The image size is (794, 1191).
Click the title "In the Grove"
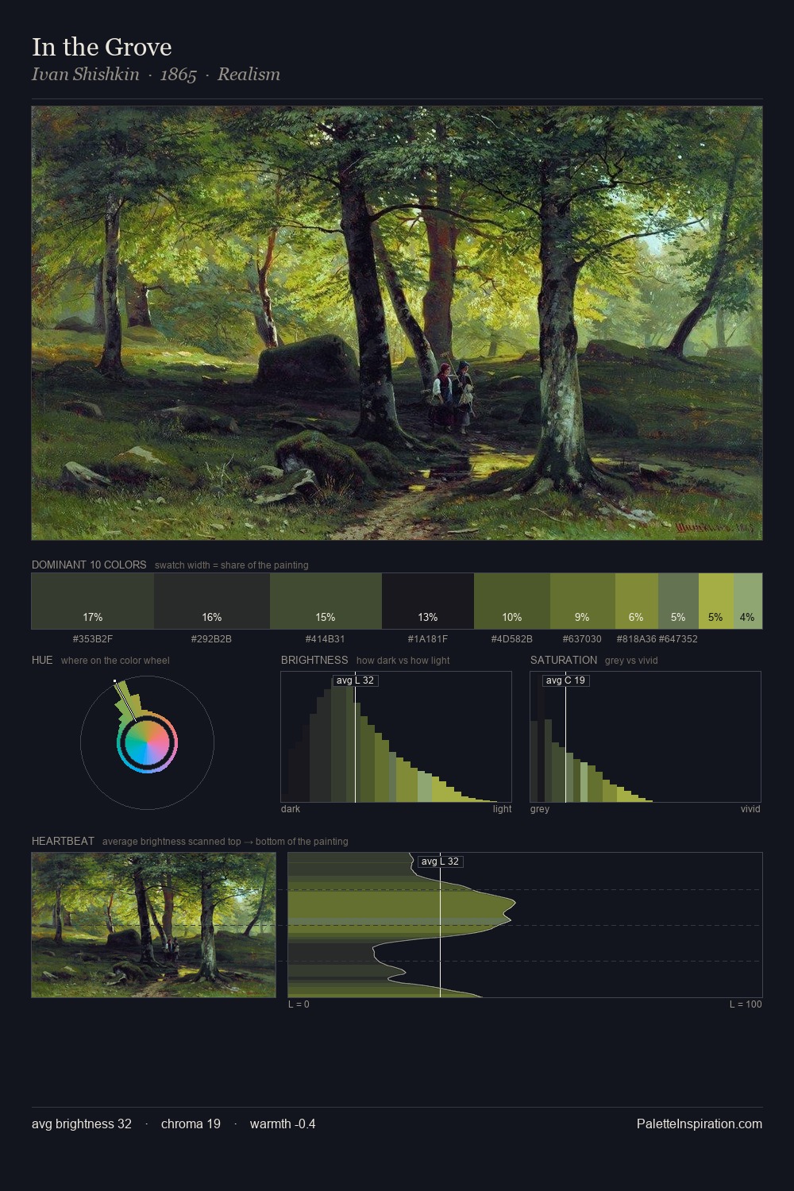point(102,47)
